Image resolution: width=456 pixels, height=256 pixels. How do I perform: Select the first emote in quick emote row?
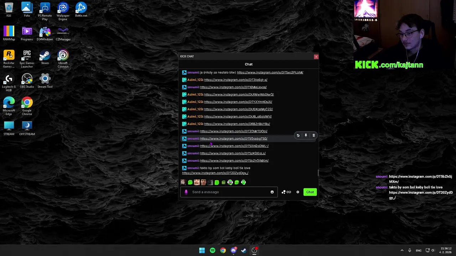pyautogui.click(x=183, y=182)
